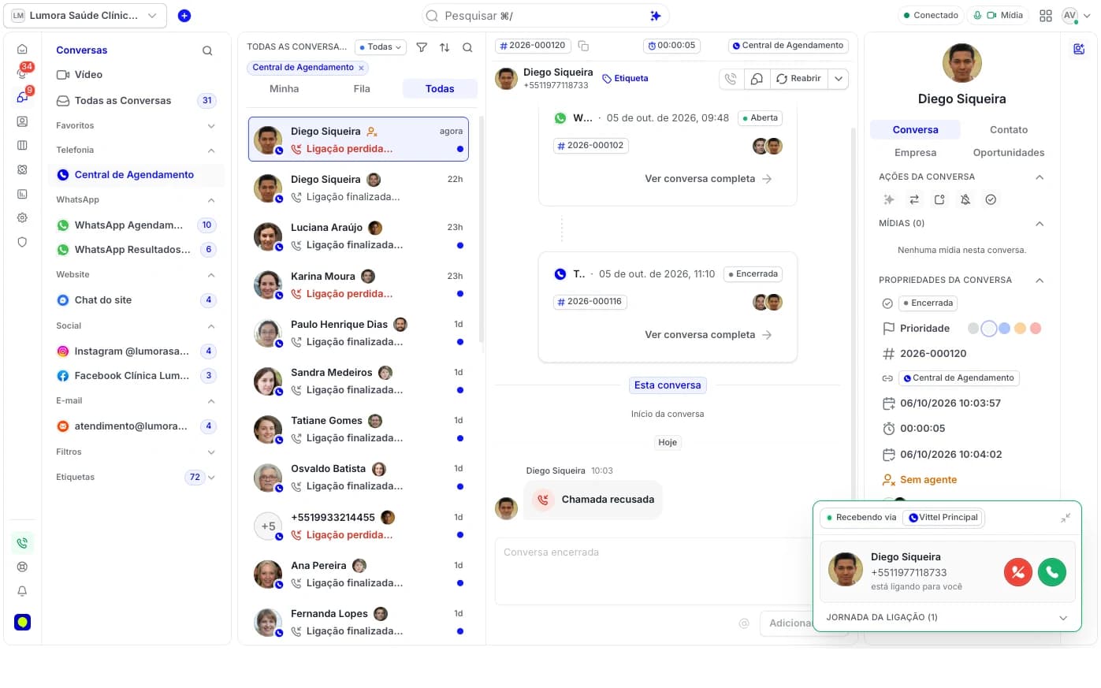Viewport: 1101px width, 688px height.
Task: Open the filter icon in conversation list
Action: (422, 47)
